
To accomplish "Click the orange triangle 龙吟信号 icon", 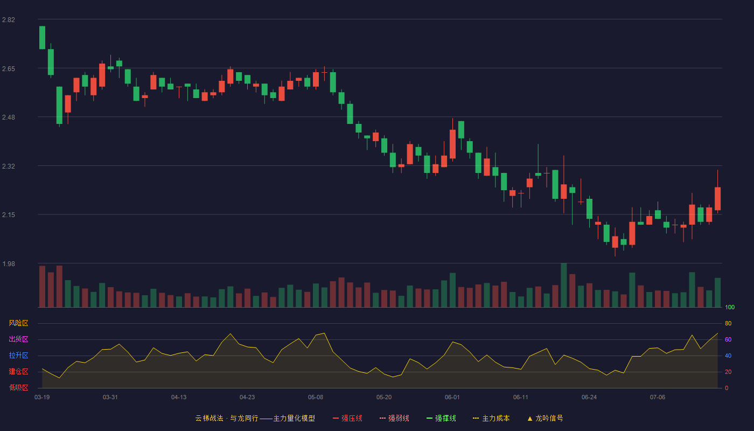I will pos(530,418).
